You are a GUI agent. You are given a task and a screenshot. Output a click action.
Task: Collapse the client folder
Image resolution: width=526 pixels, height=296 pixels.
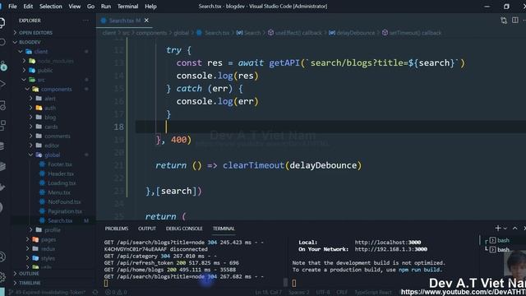(x=41, y=51)
